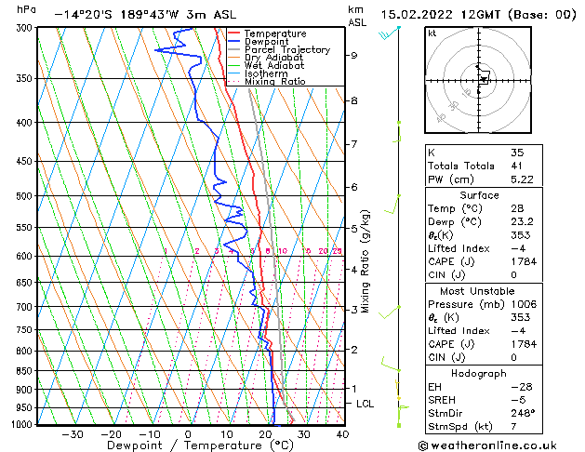Viewport: 585px width, 452px height.
Task: Click the weatheronline.co.uk copyright text
Action: pos(487,445)
